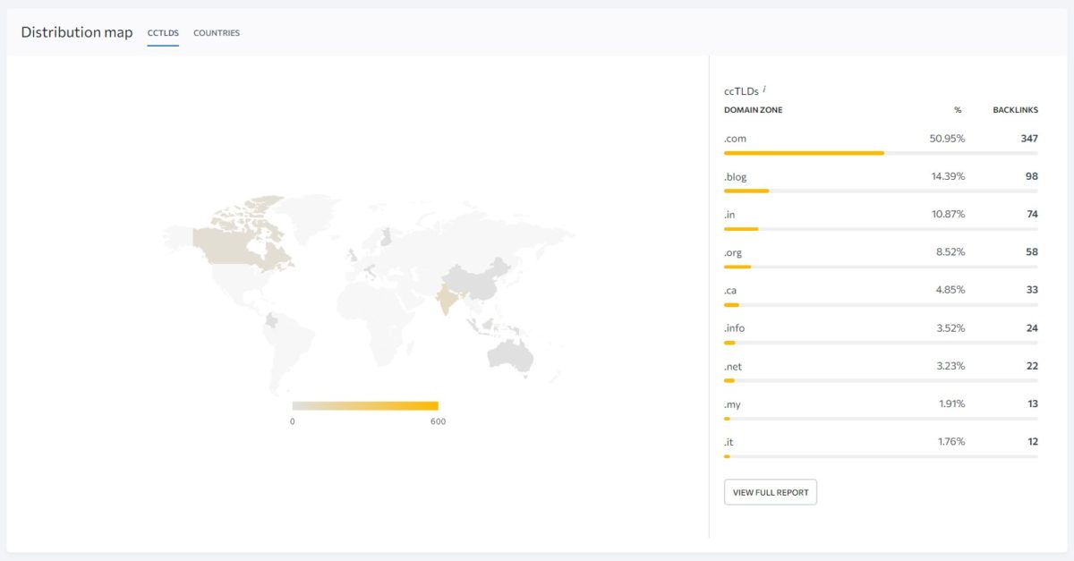Click the DOMAIN ZONE column header
1074x561 pixels.
point(753,110)
